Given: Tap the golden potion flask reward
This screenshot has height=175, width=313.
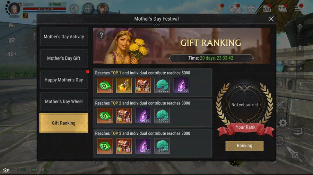Looking at the screenshot, I should click(124, 85).
